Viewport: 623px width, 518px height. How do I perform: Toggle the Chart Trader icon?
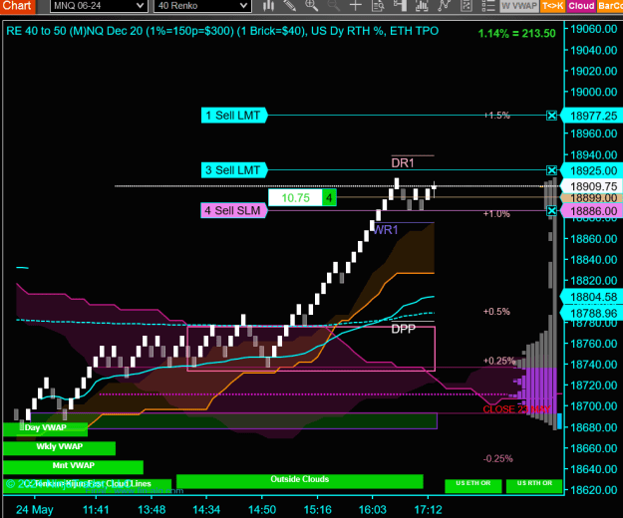[x=400, y=6]
